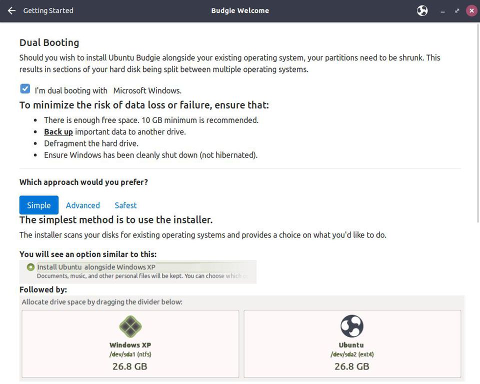Toggle the dual booting with Windows checkbox
480x384 pixels.
pyautogui.click(x=25, y=89)
